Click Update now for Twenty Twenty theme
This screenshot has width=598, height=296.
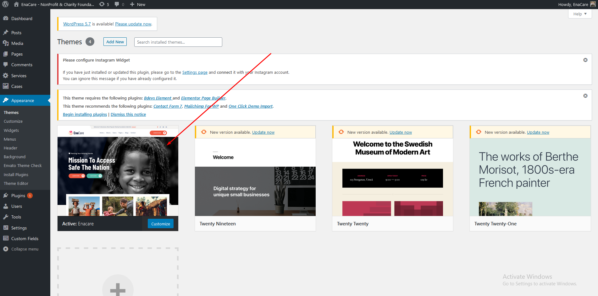[401, 132]
